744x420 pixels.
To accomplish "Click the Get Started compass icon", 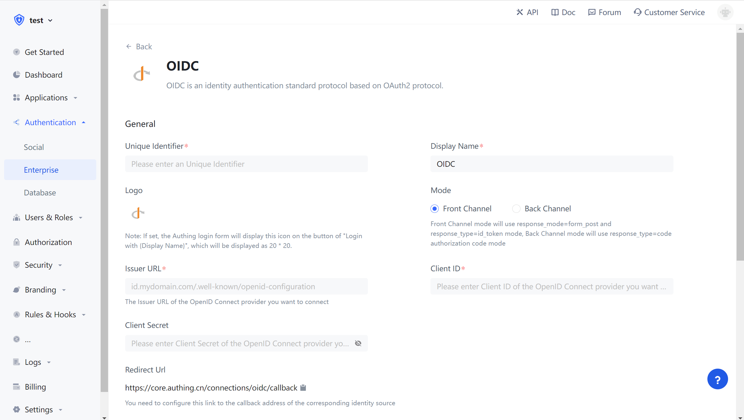I will pos(17,52).
